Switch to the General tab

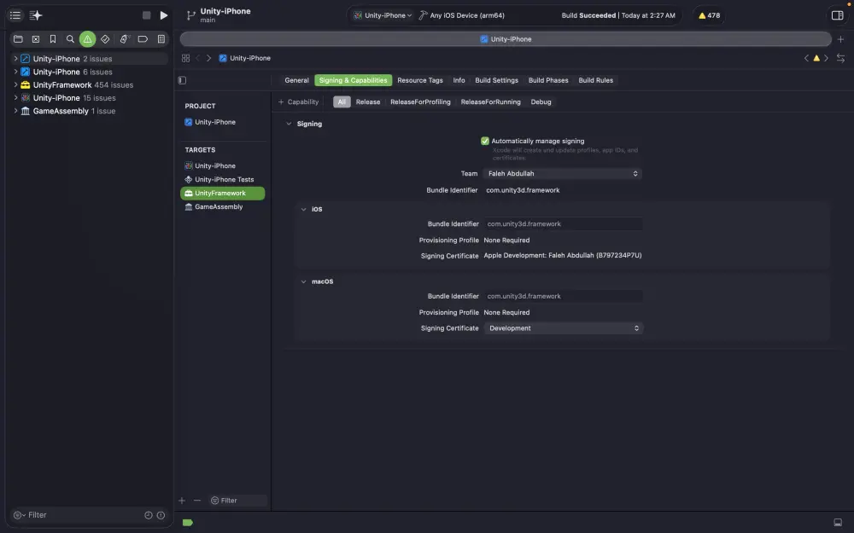click(x=297, y=80)
